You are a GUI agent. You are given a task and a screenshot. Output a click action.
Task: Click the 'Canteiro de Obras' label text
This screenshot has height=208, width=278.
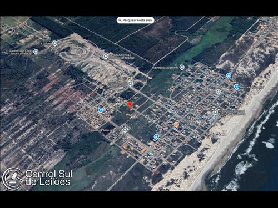[x=21, y=51]
